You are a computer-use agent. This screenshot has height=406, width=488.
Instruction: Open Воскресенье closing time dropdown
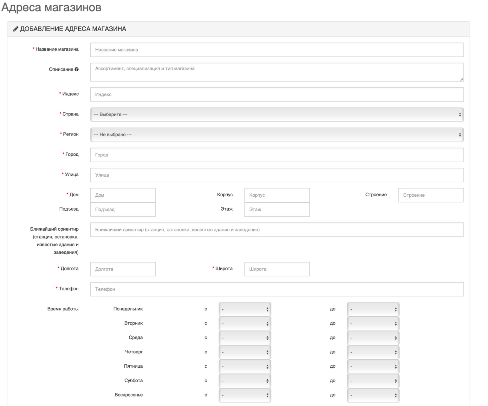pyautogui.click(x=373, y=395)
